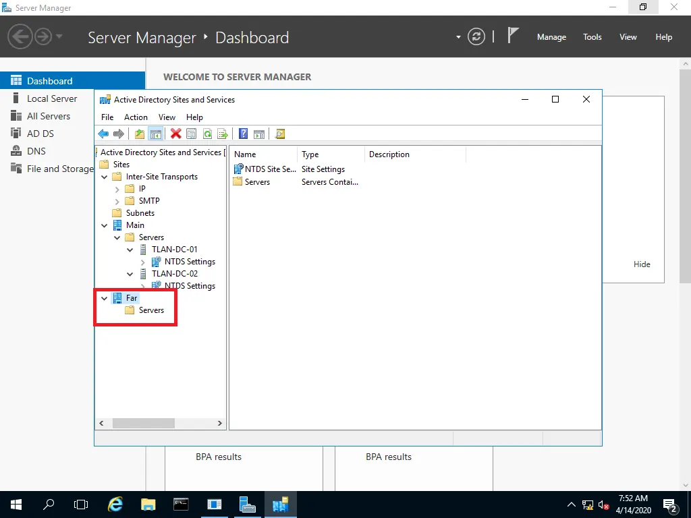Open notifications flag in Server Manager
The height and width of the screenshot is (518, 691).
(513, 35)
